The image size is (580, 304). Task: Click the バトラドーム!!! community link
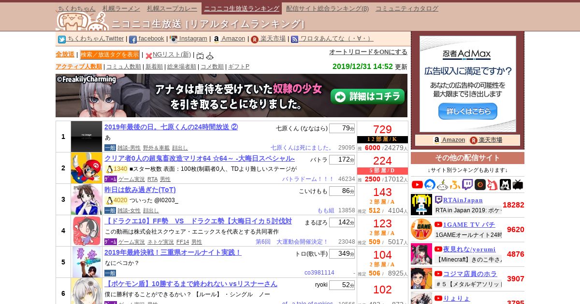point(308,179)
